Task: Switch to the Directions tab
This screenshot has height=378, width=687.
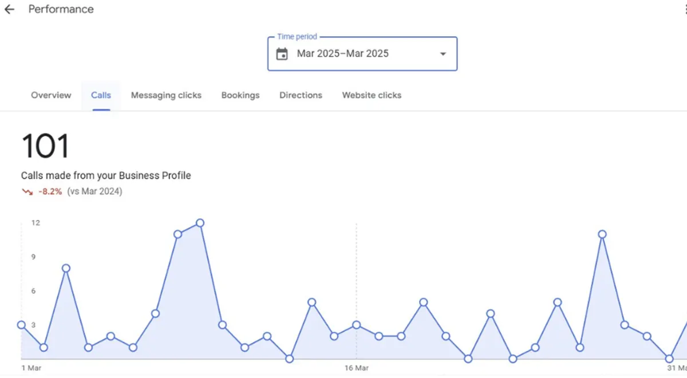Action: pyautogui.click(x=301, y=96)
